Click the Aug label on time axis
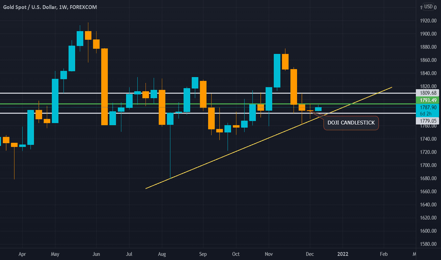The height and width of the screenshot is (260, 441). pyautogui.click(x=162, y=254)
